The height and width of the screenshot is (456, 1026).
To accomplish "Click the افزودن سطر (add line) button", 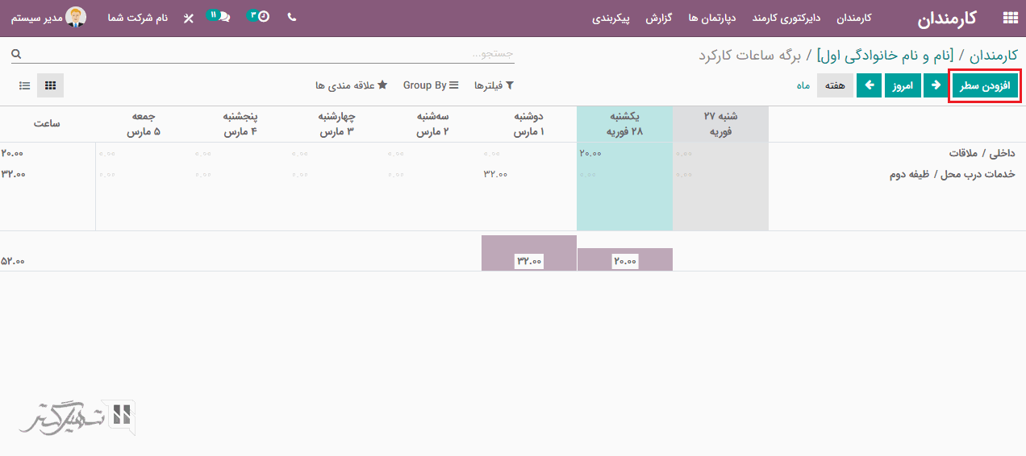I will pyautogui.click(x=986, y=85).
